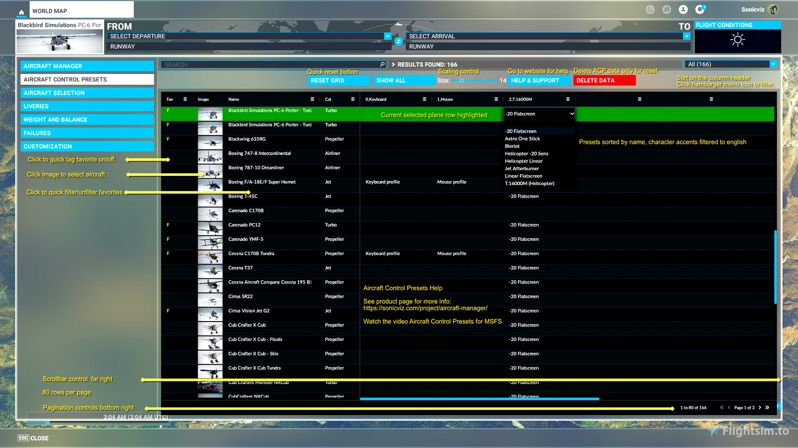
Task: Open the Fav column hamburger menu
Action: tap(185, 99)
